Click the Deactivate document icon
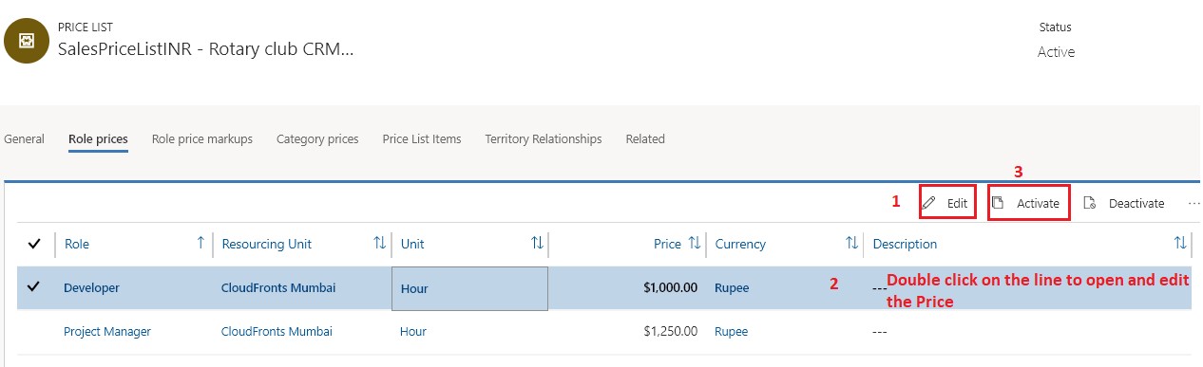This screenshot has width=1203, height=367. pos(1090,203)
